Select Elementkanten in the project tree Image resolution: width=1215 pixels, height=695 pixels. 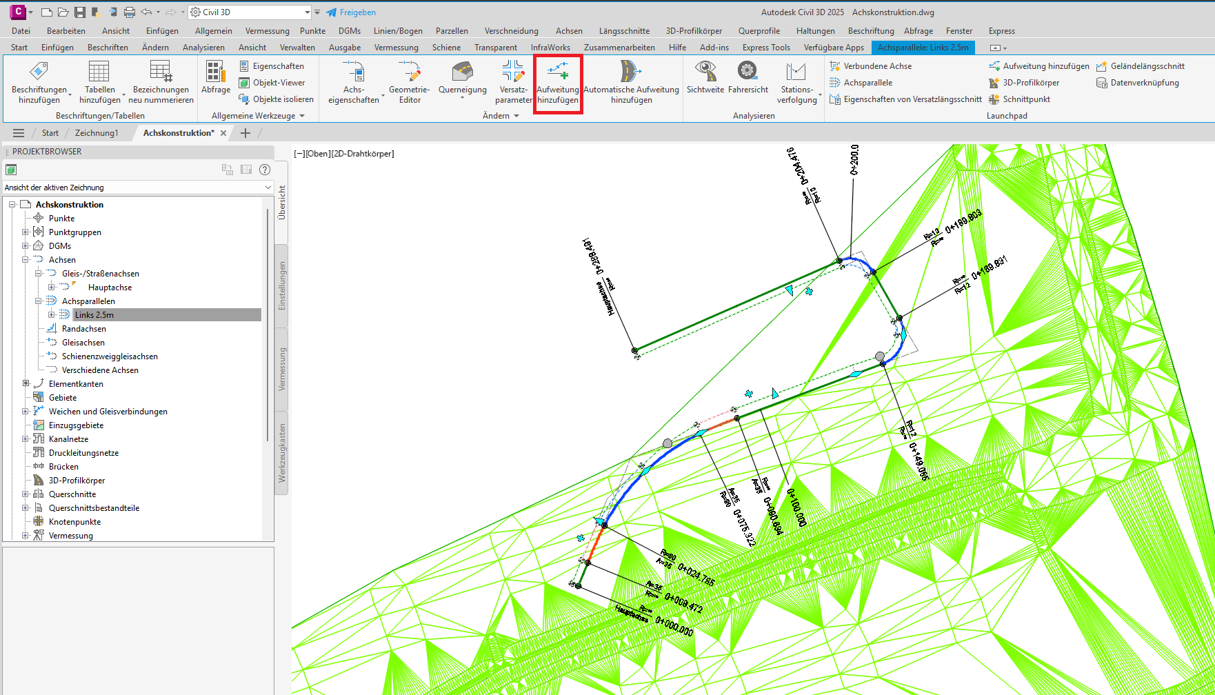click(76, 384)
